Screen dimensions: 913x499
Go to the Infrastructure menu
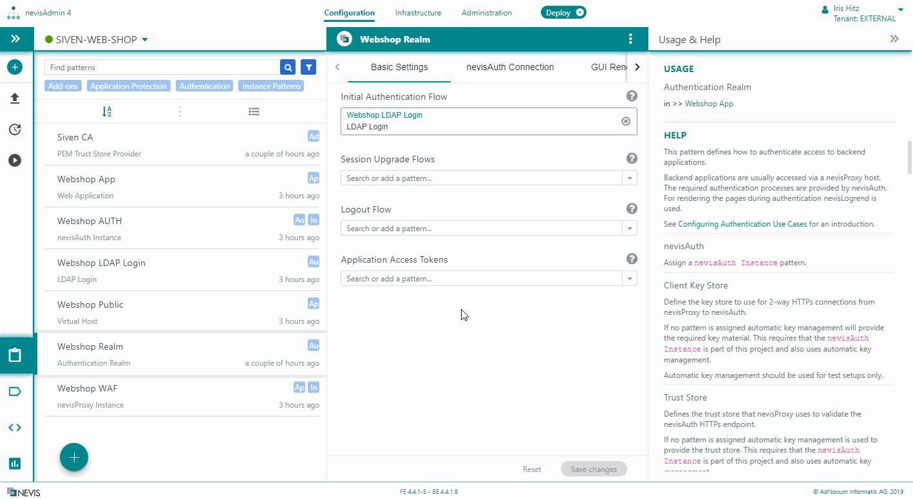pyautogui.click(x=418, y=13)
